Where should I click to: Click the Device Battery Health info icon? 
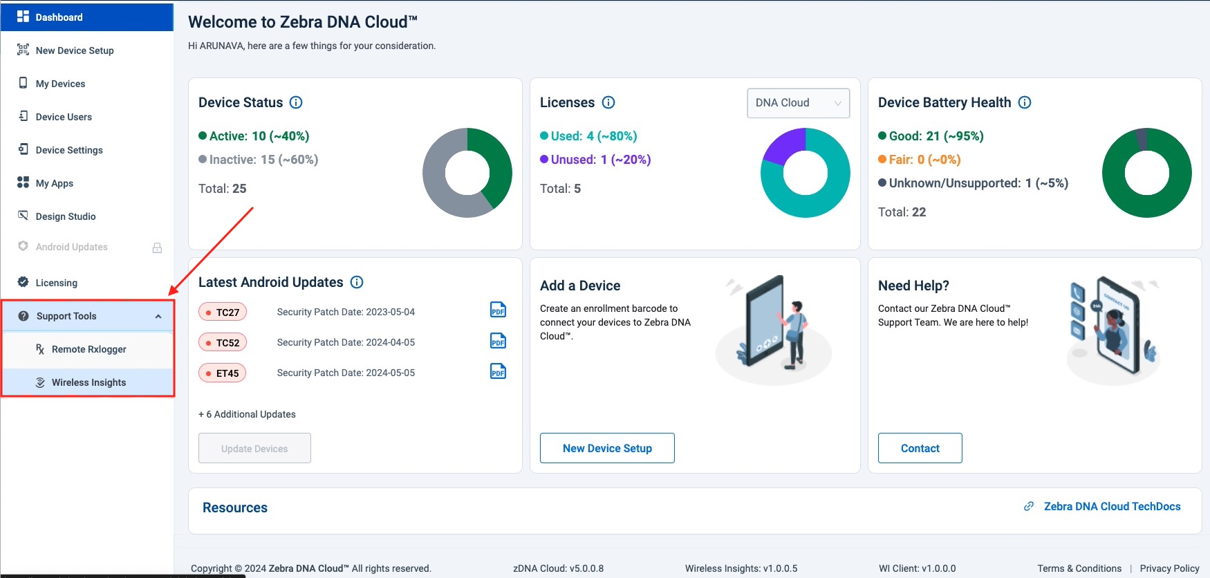pyautogui.click(x=1025, y=102)
